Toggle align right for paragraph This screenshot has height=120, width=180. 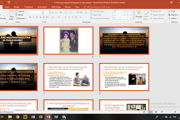tap(73, 17)
